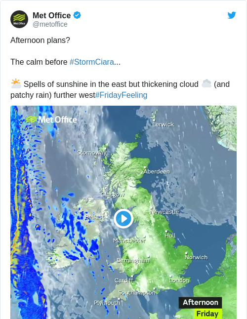
Task: Click the Afternoon plans tweet text
Action: coord(40,40)
